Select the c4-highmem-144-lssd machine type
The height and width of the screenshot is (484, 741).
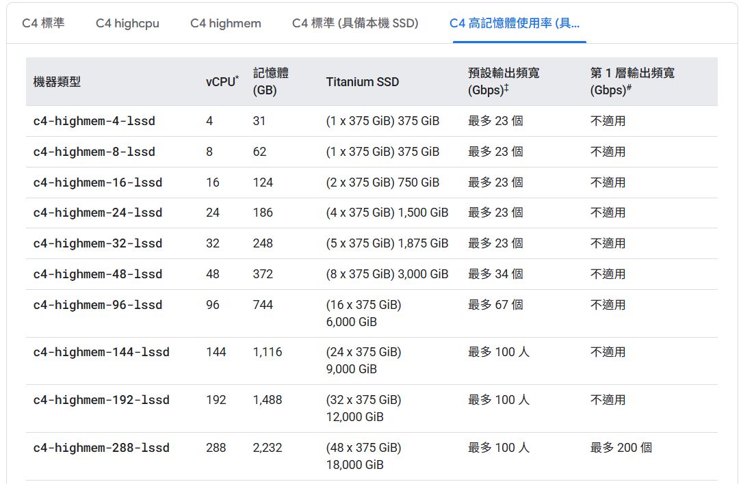[101, 352]
